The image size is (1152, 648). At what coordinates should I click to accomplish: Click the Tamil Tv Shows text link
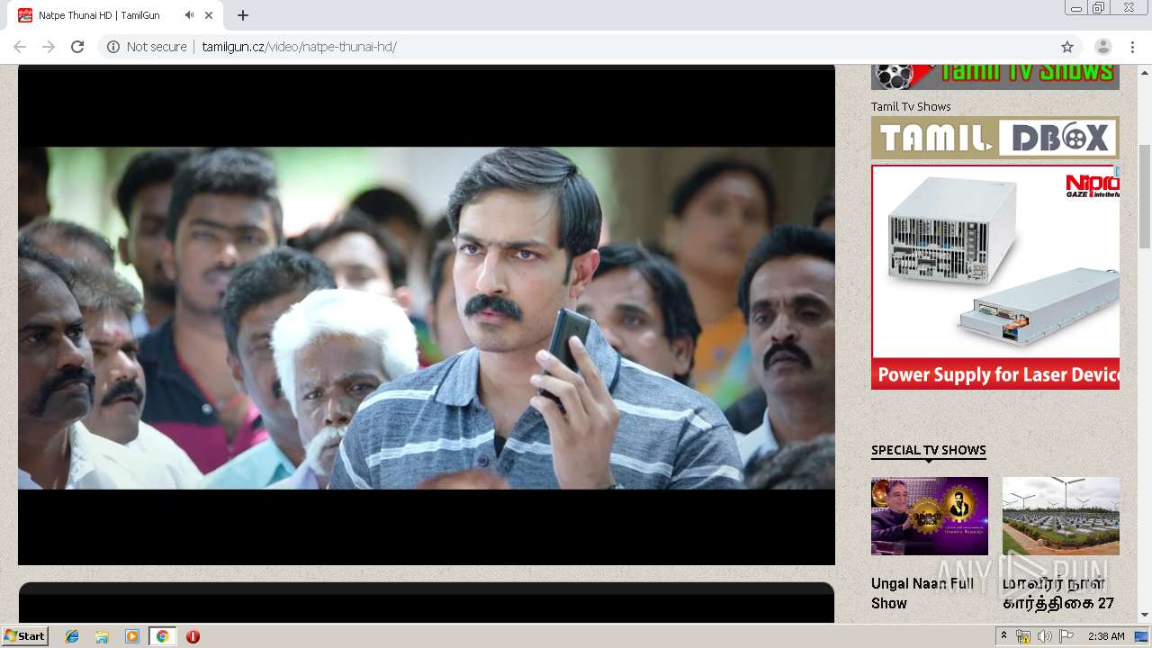[x=911, y=106]
